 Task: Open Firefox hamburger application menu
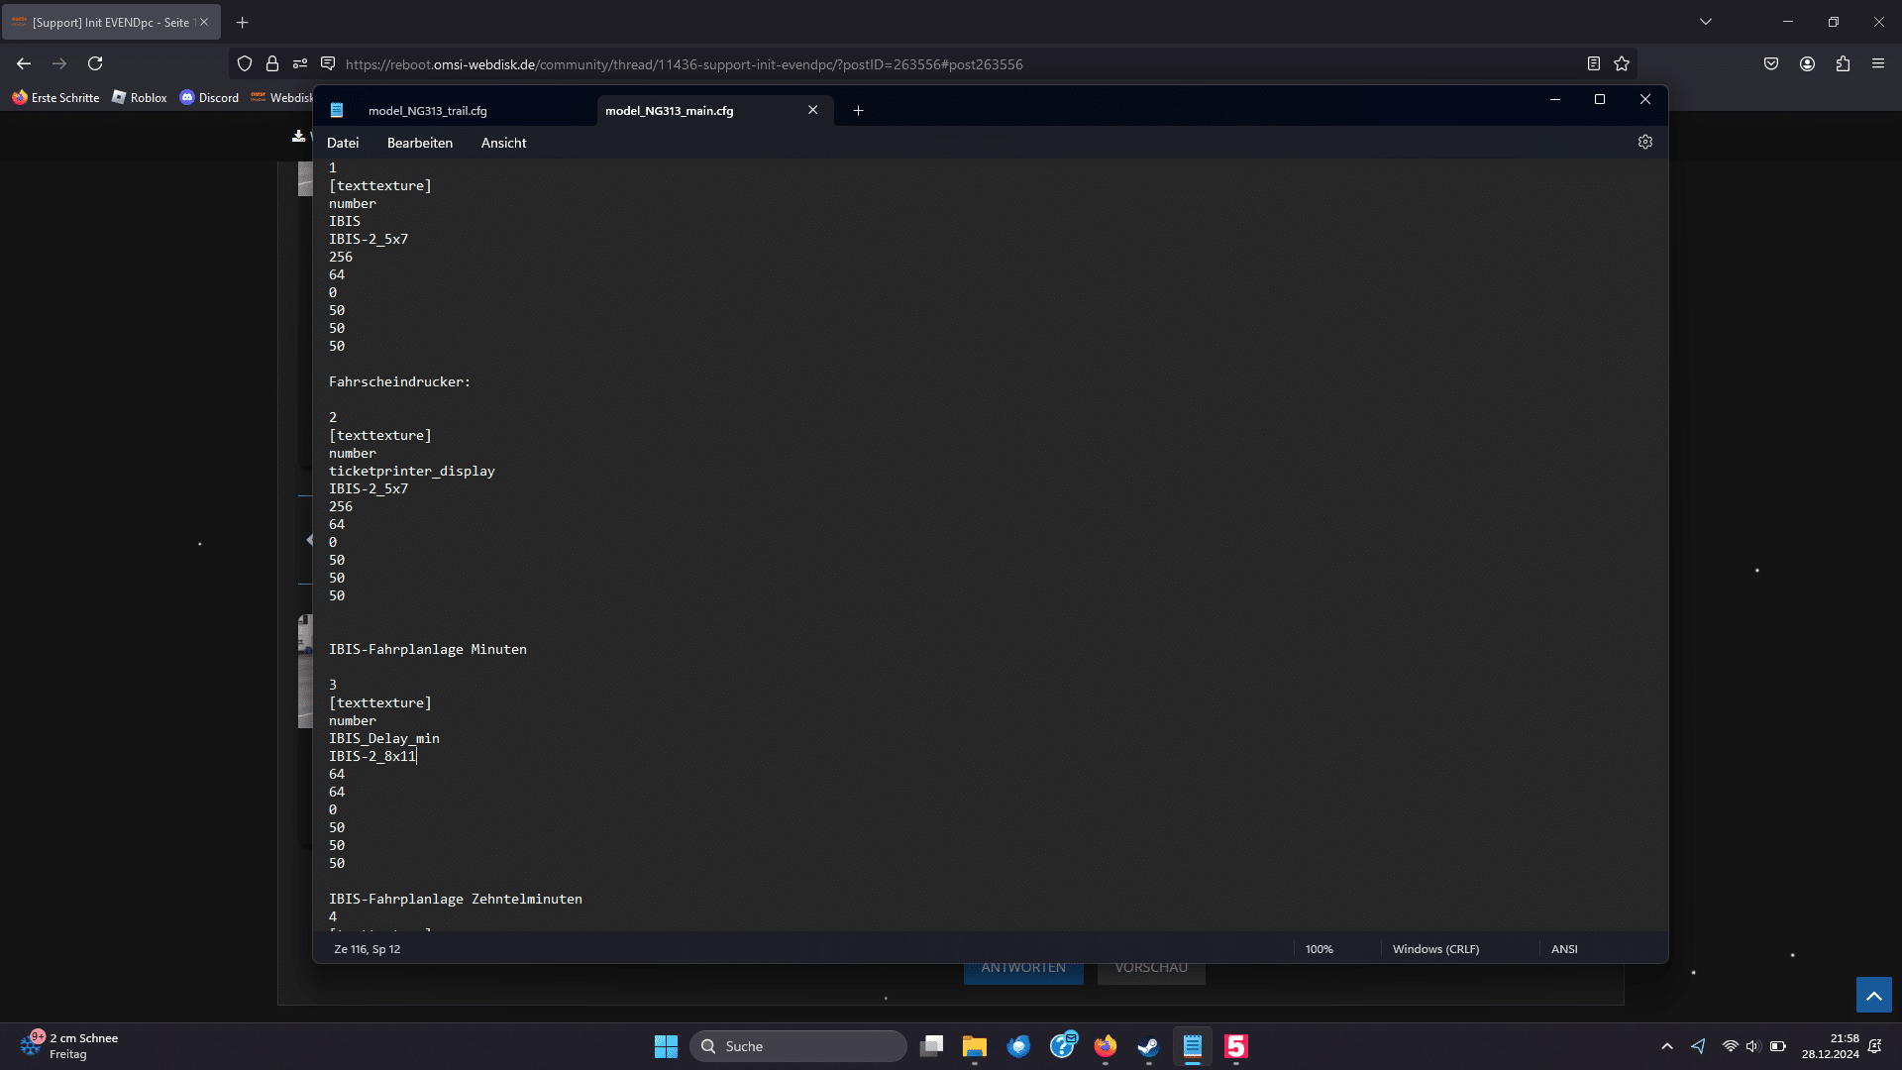1878,64
